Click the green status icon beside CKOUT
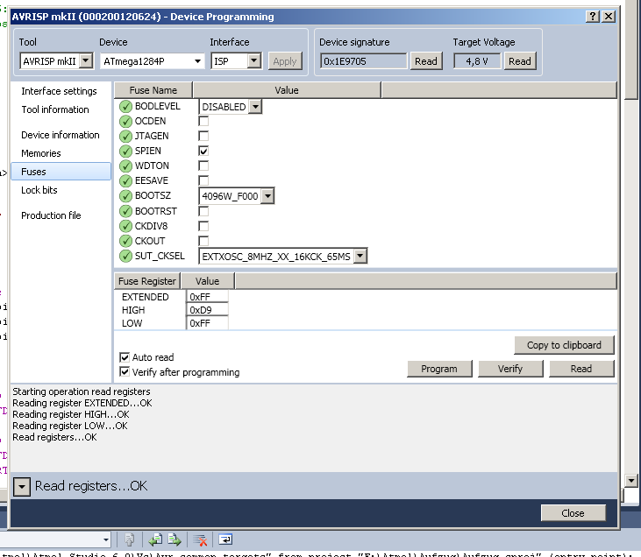 [x=125, y=242]
